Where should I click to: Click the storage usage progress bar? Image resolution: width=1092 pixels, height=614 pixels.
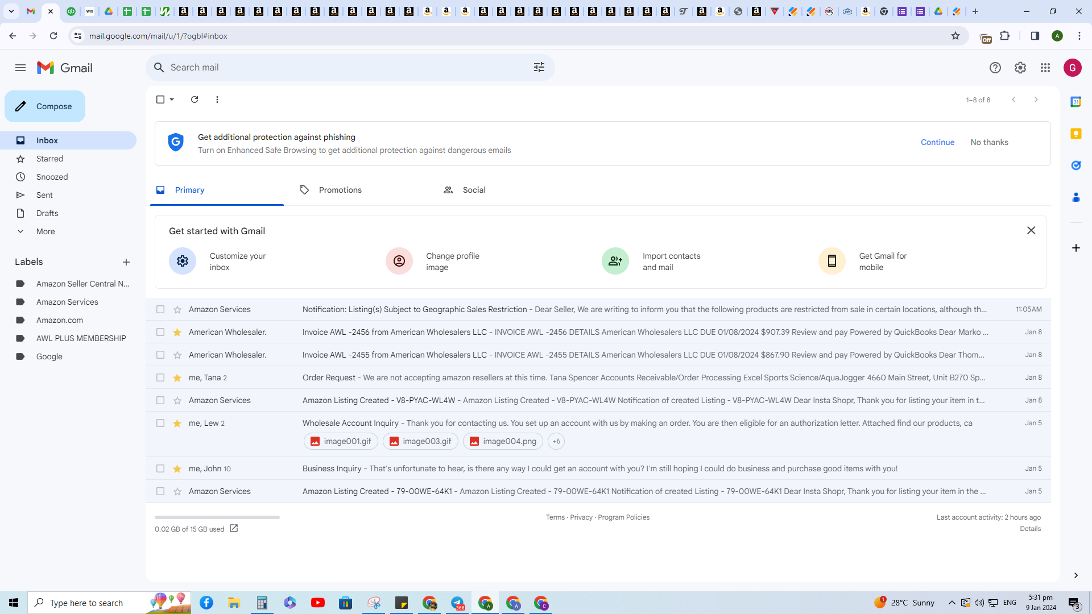click(x=217, y=517)
